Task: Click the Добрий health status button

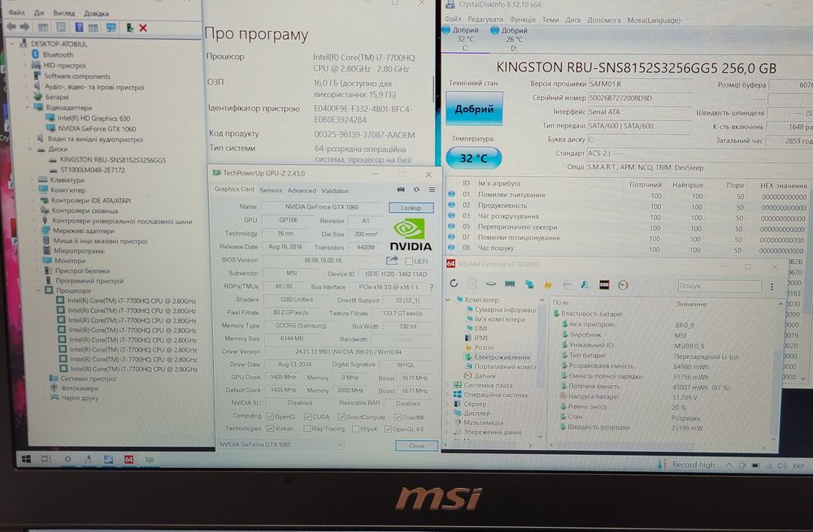Action: pyautogui.click(x=474, y=109)
